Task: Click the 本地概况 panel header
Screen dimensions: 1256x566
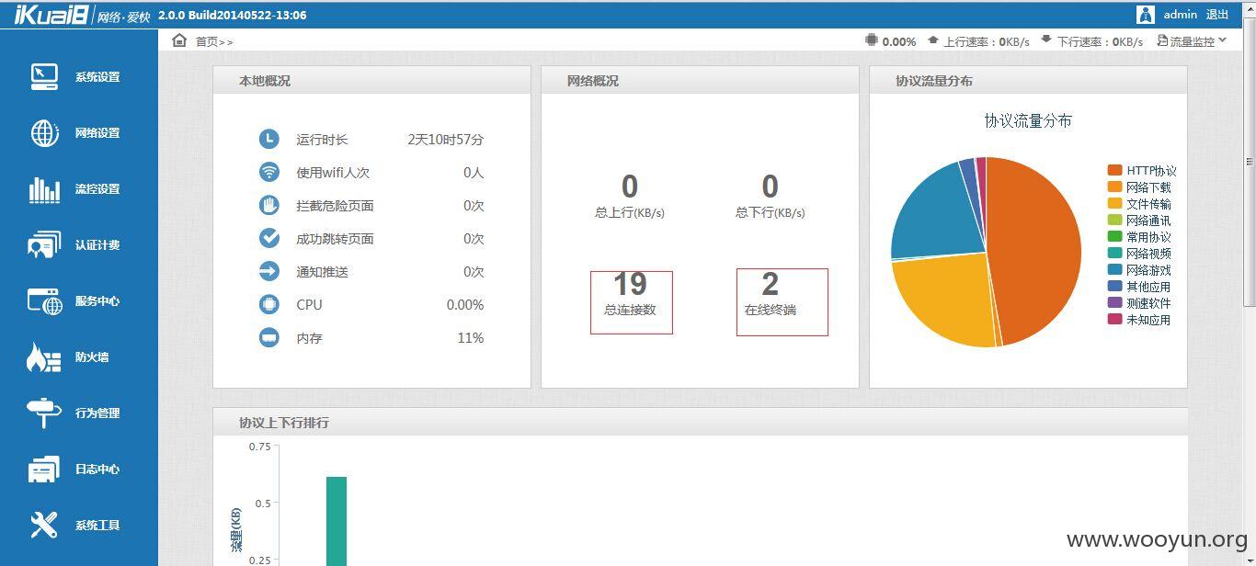Action: coord(371,80)
